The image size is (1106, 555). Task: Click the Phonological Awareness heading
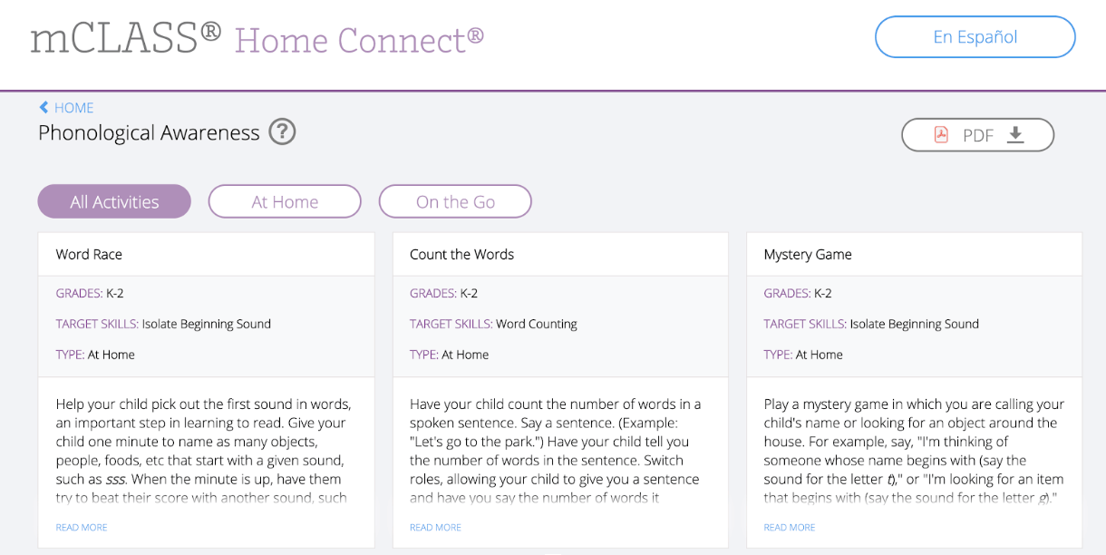(x=149, y=132)
